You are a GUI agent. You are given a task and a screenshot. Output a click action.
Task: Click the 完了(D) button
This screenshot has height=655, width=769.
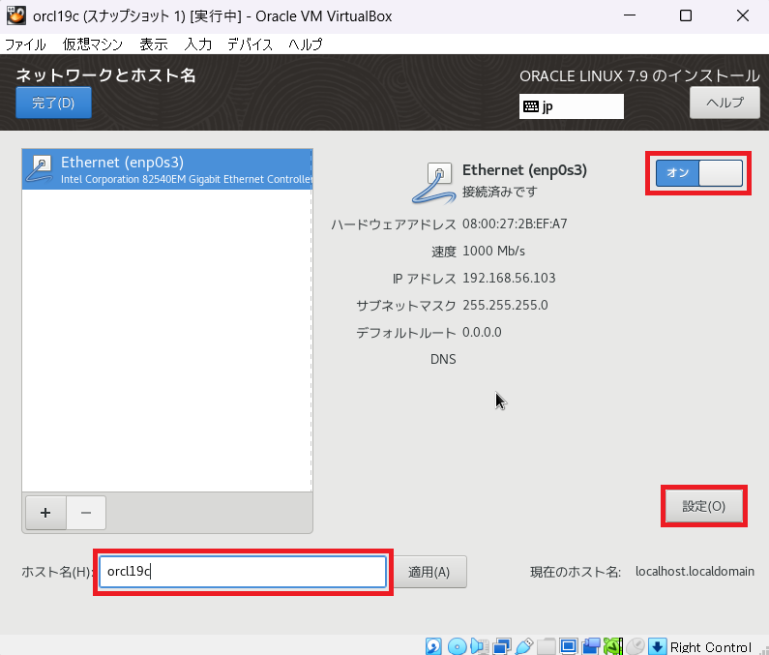tap(53, 103)
